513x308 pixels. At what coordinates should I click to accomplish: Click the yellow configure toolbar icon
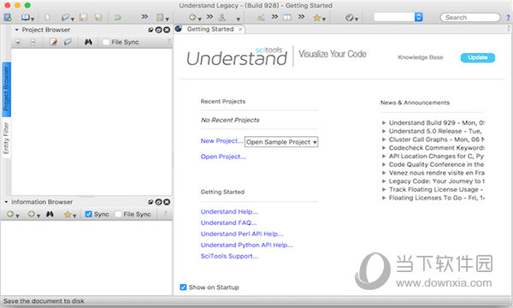(160, 17)
